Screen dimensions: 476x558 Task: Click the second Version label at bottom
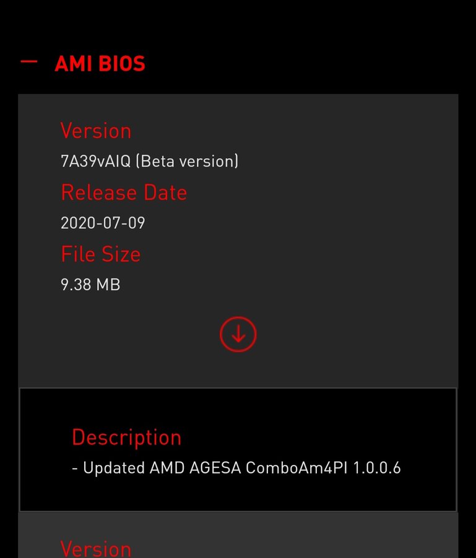click(x=96, y=549)
